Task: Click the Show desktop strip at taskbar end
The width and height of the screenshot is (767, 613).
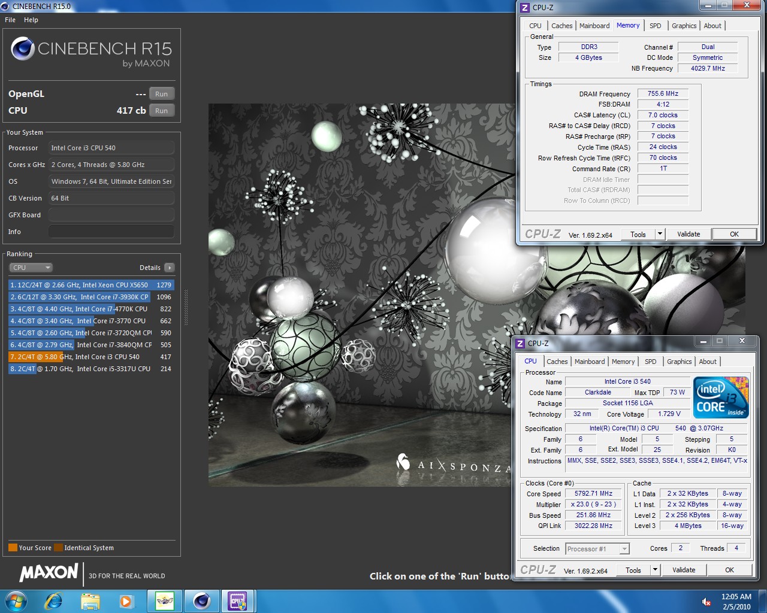Action: pos(762,601)
